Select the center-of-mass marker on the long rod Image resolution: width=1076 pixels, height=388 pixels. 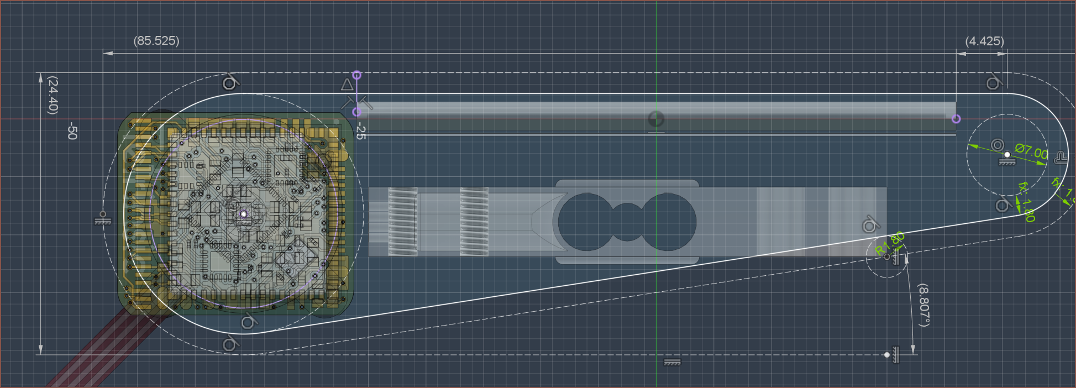[x=656, y=118]
